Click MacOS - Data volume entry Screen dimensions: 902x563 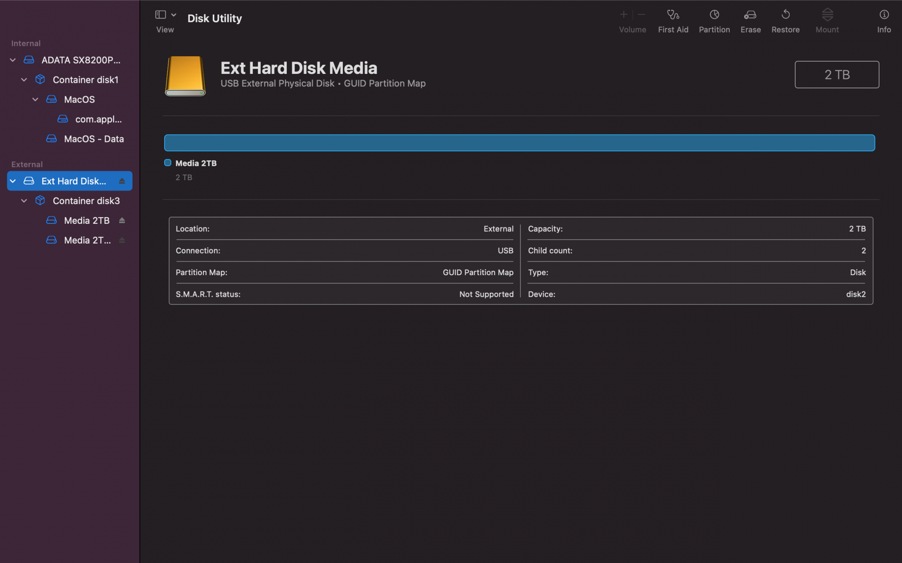pos(94,138)
